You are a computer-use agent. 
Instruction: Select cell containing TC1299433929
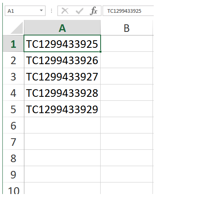(62, 109)
